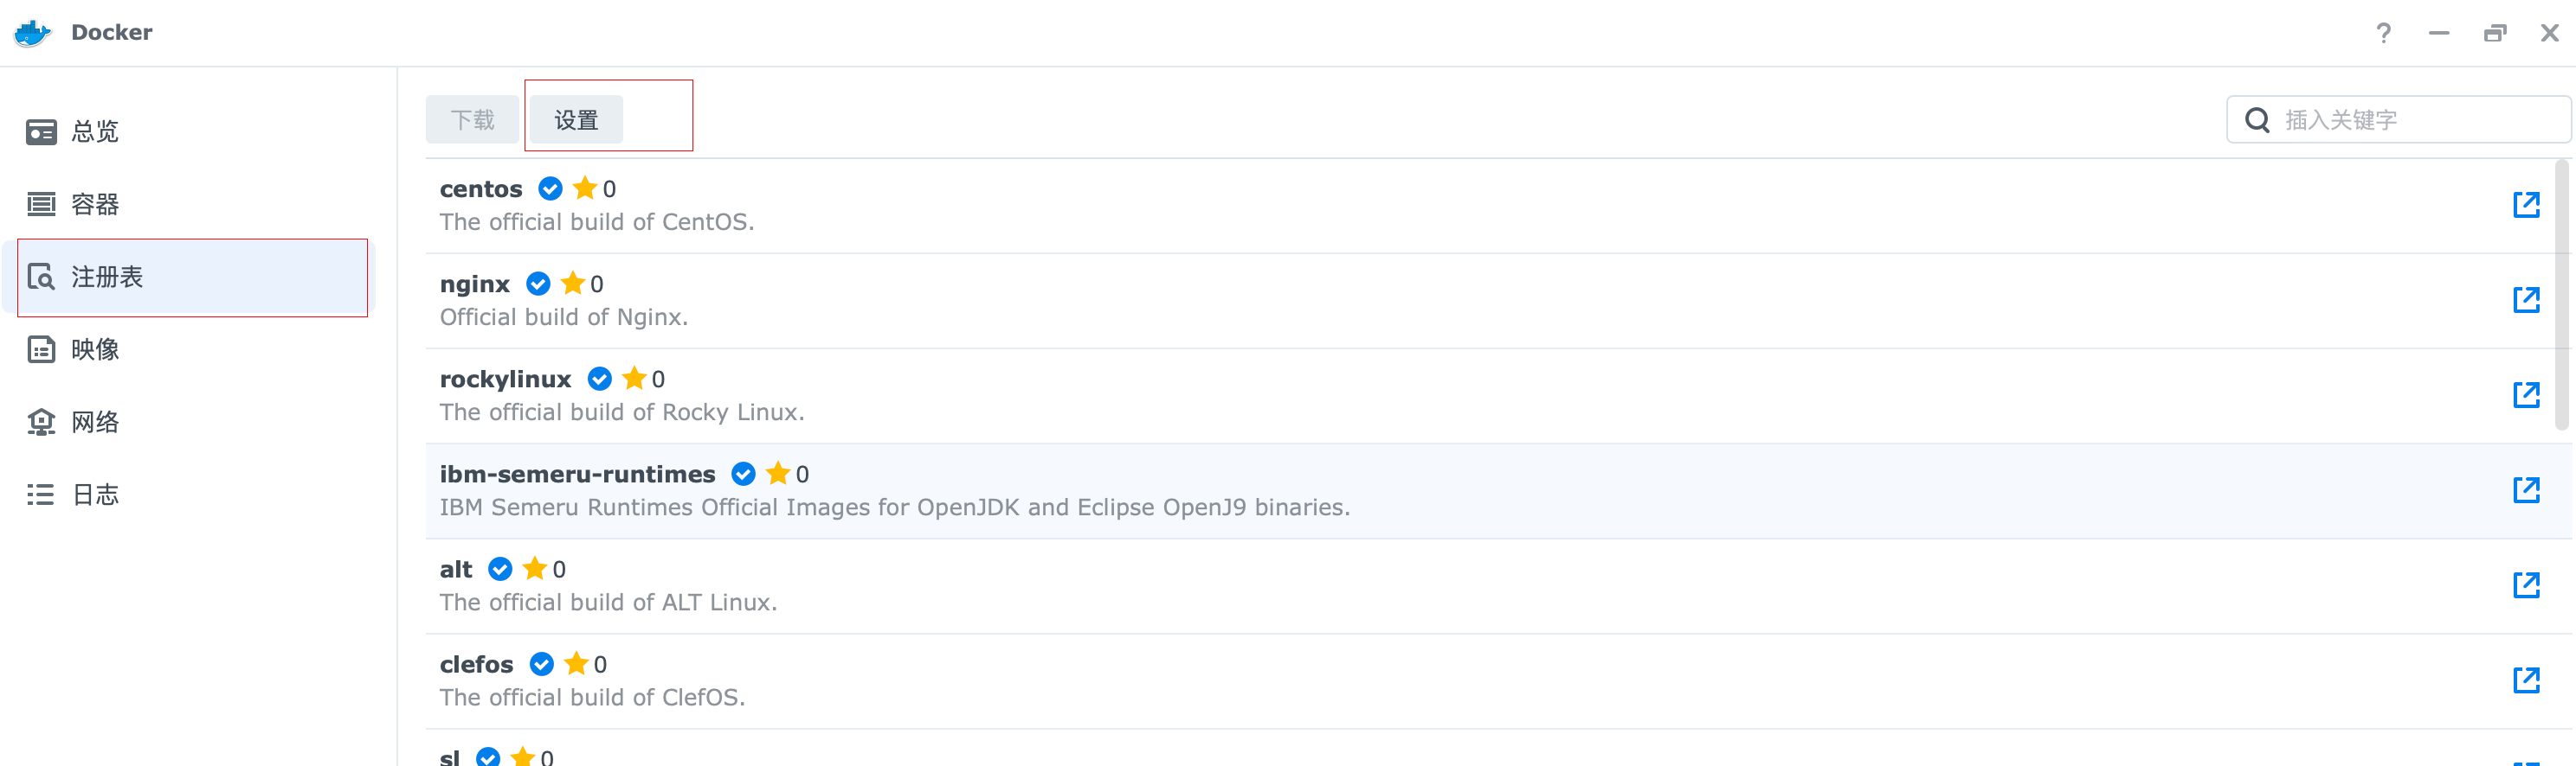Click the registry list vertical scrollbar
The width and height of the screenshot is (2576, 766).
click(2561, 296)
